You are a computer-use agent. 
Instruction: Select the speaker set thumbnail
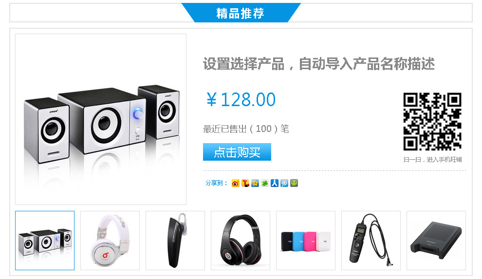(45, 241)
